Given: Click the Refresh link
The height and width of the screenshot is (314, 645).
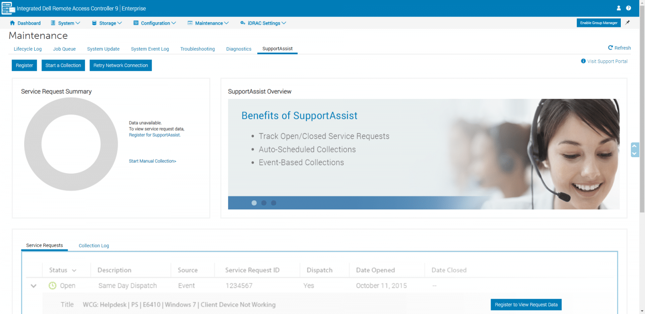Looking at the screenshot, I should click(620, 48).
